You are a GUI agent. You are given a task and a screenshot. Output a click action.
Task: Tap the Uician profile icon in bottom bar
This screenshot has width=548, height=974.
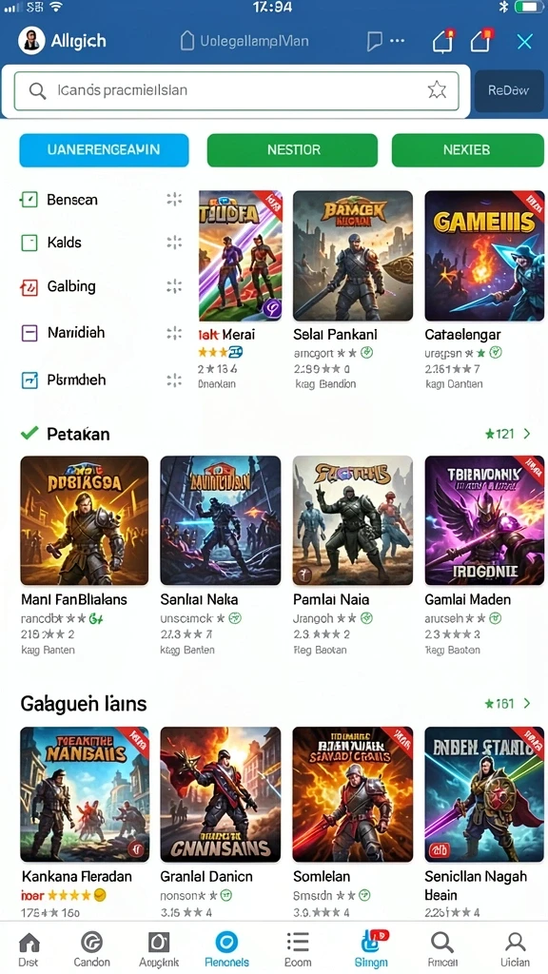click(x=515, y=943)
